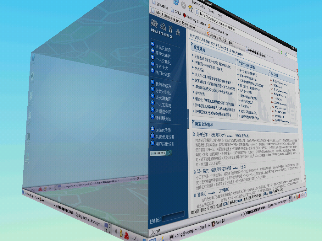Open the 今日十大 link

162,67
